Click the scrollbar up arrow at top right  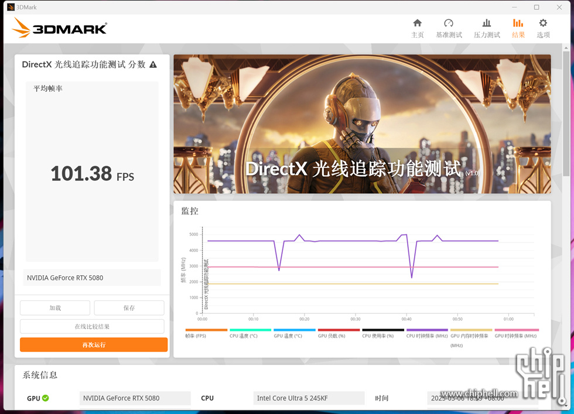coord(566,48)
